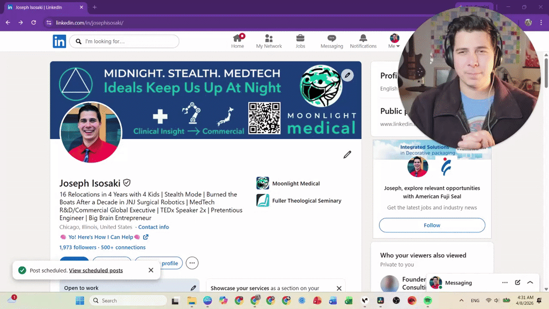Dismiss the Post scheduled notification
Image resolution: width=549 pixels, height=309 pixels.
tap(151, 270)
